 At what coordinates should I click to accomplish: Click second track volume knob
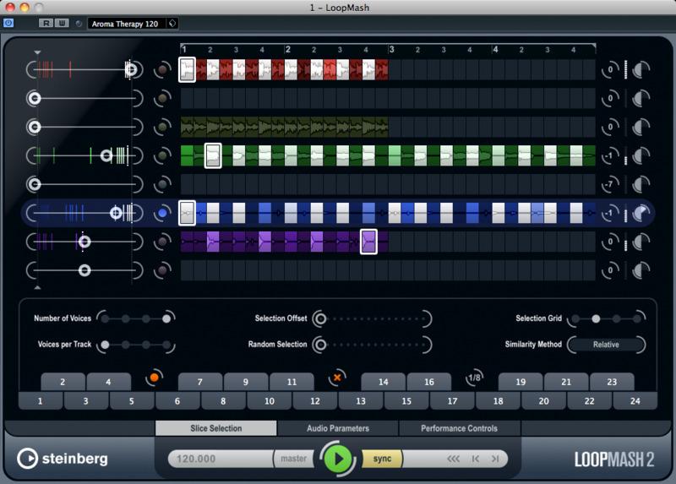[641, 99]
